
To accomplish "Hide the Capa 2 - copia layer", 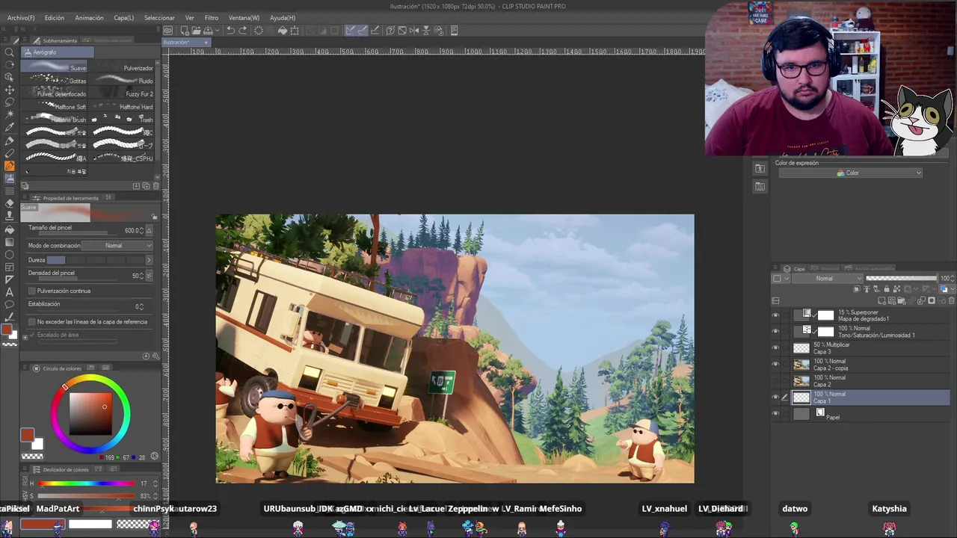I will (x=775, y=364).
